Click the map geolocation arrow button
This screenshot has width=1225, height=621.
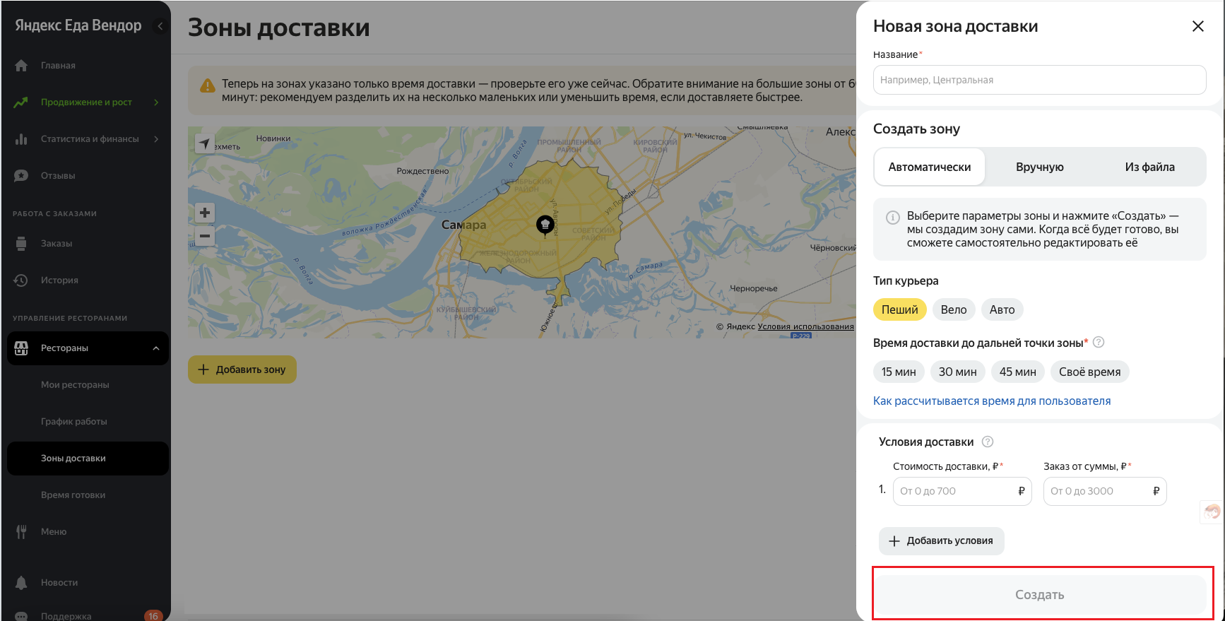coord(204,143)
